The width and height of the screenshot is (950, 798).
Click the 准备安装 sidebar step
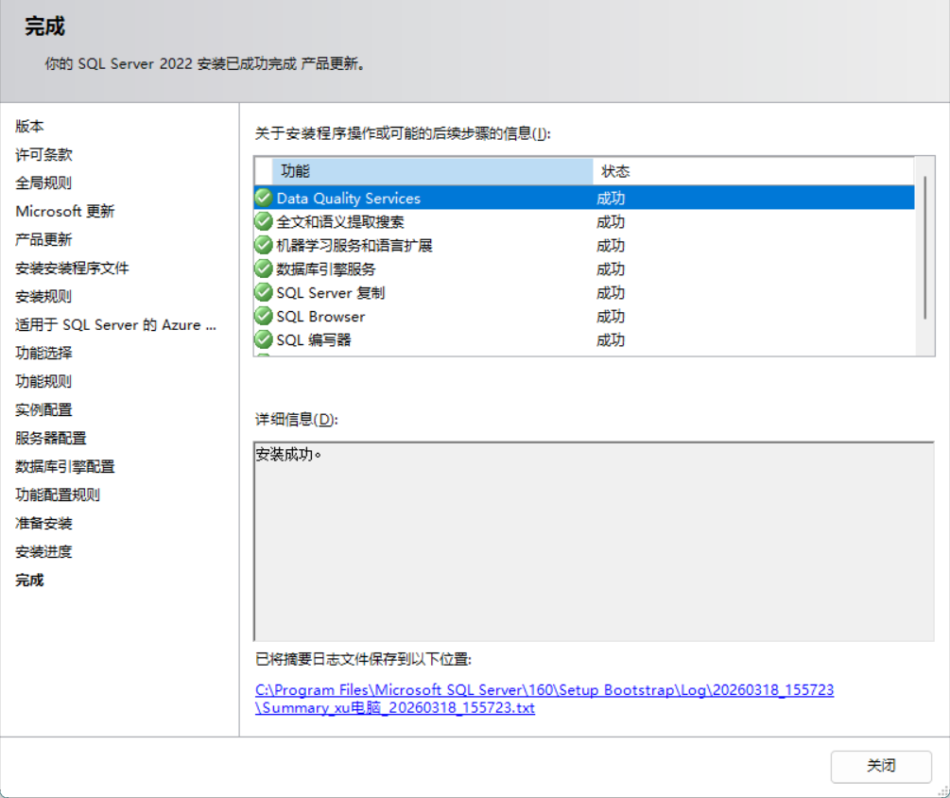43,523
